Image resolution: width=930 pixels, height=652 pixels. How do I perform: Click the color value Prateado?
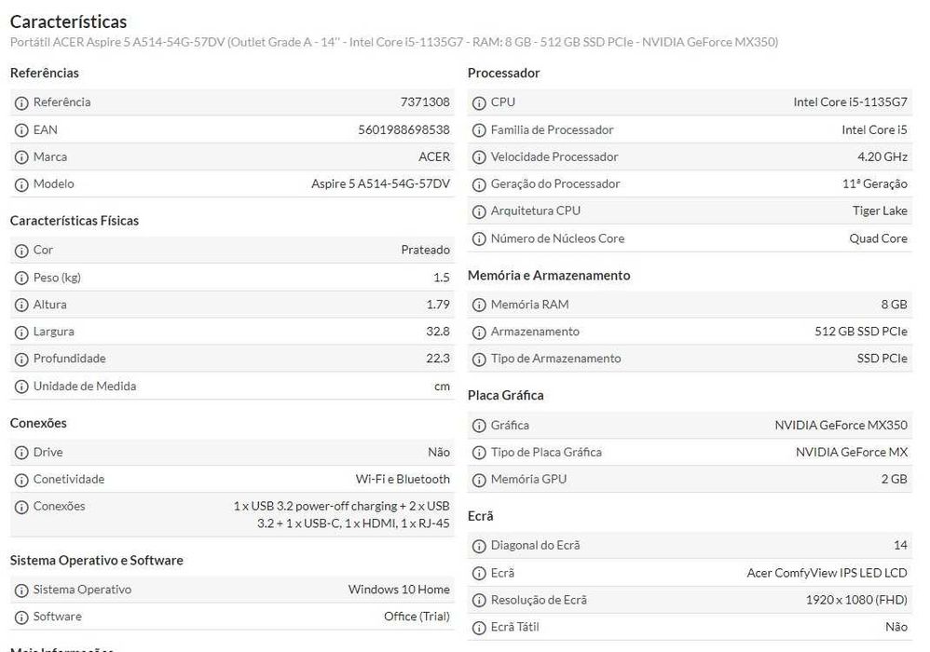[425, 250]
